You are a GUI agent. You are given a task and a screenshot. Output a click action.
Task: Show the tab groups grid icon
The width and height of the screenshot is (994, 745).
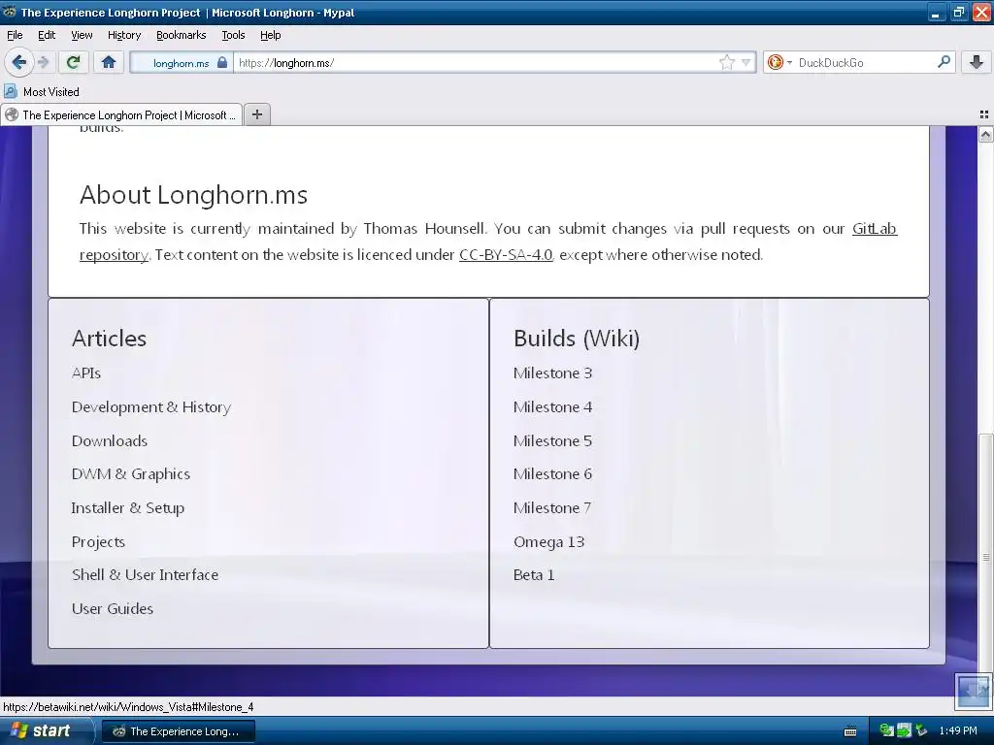coord(984,114)
